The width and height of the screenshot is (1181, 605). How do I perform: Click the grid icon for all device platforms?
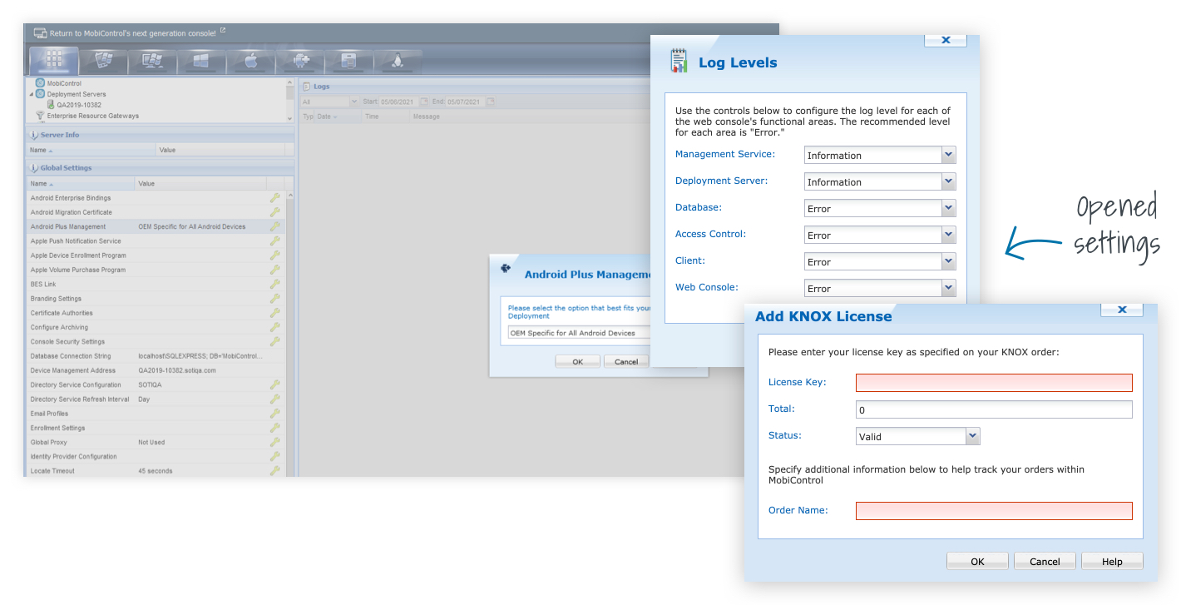52,60
